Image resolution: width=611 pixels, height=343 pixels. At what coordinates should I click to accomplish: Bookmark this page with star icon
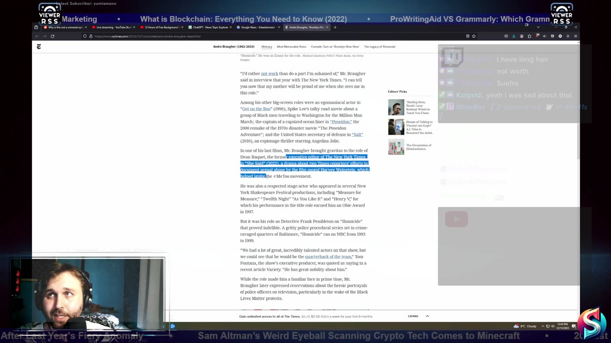pyautogui.click(x=474, y=36)
